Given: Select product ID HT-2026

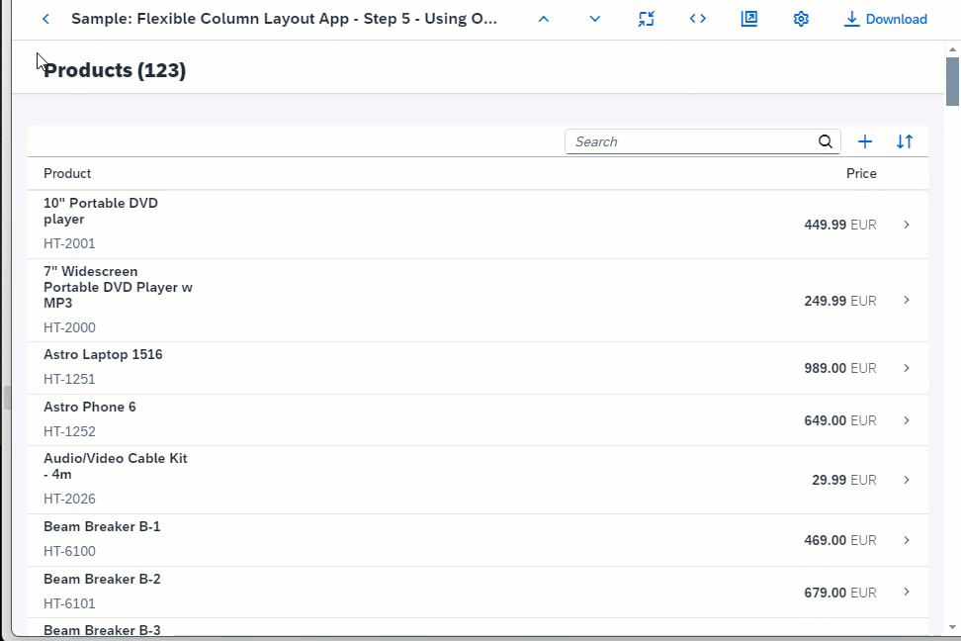Looking at the screenshot, I should 69,499.
